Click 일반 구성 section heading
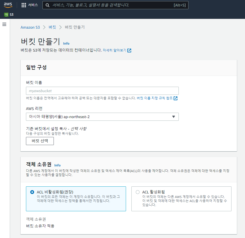245x238 pixels. pos(36,68)
